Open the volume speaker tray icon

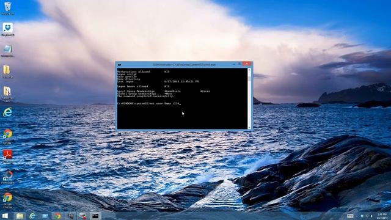(372, 216)
